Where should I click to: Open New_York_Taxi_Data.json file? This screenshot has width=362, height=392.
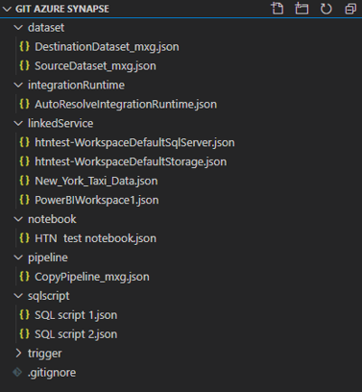coord(96,182)
